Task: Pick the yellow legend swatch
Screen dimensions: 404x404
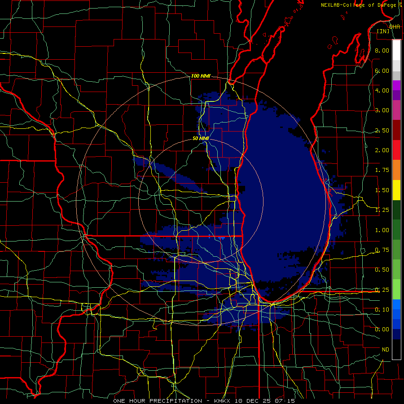Action: point(396,190)
